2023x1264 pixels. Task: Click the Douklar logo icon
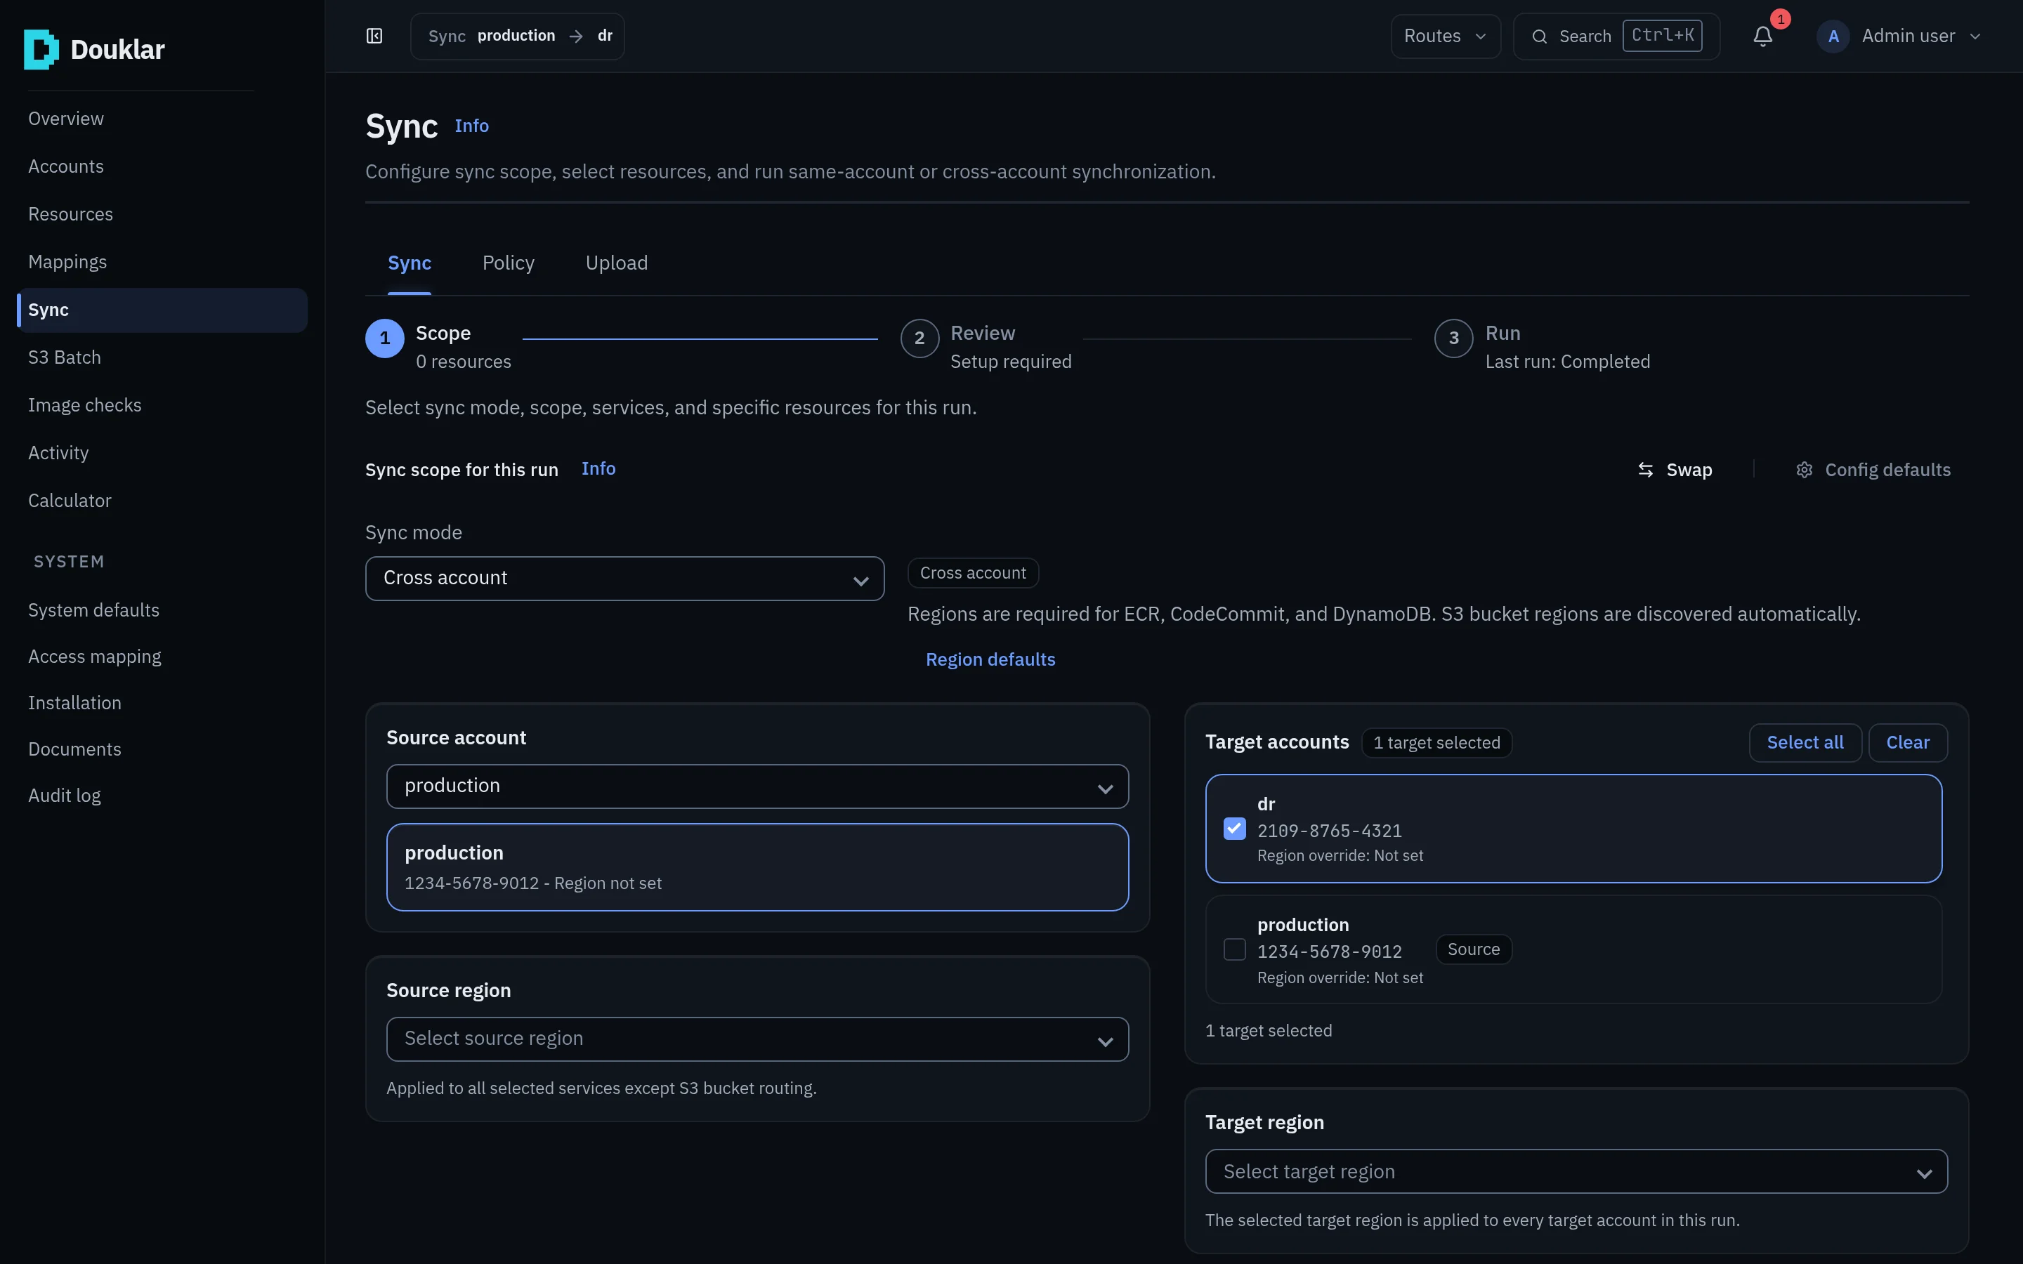(41, 49)
